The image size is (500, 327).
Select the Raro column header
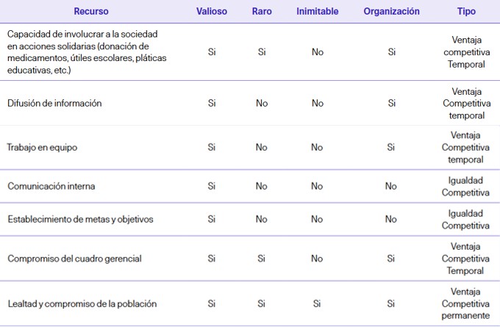(262, 12)
